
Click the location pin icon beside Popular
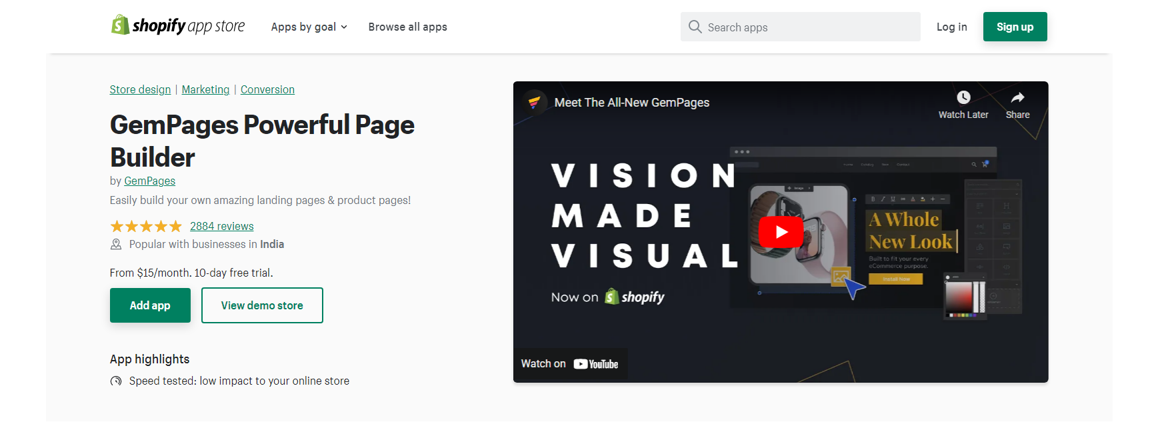[x=116, y=245]
